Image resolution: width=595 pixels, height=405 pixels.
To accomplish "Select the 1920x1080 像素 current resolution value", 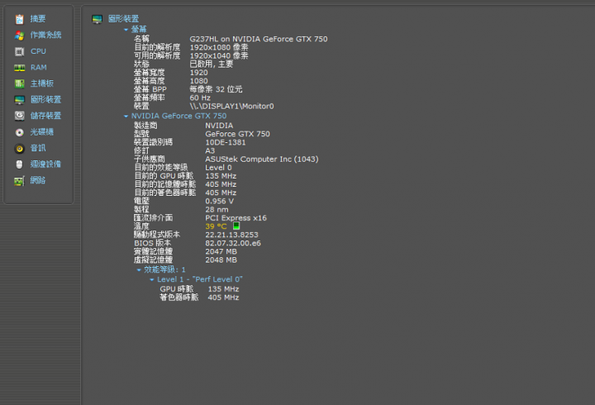I will point(219,47).
